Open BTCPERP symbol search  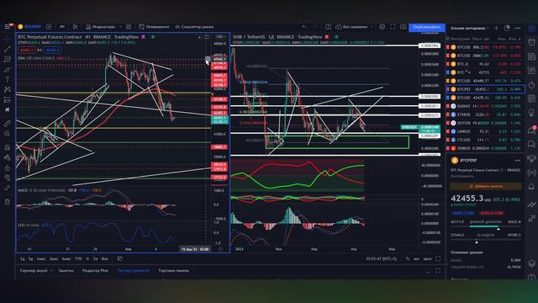pyautogui.click(x=30, y=26)
